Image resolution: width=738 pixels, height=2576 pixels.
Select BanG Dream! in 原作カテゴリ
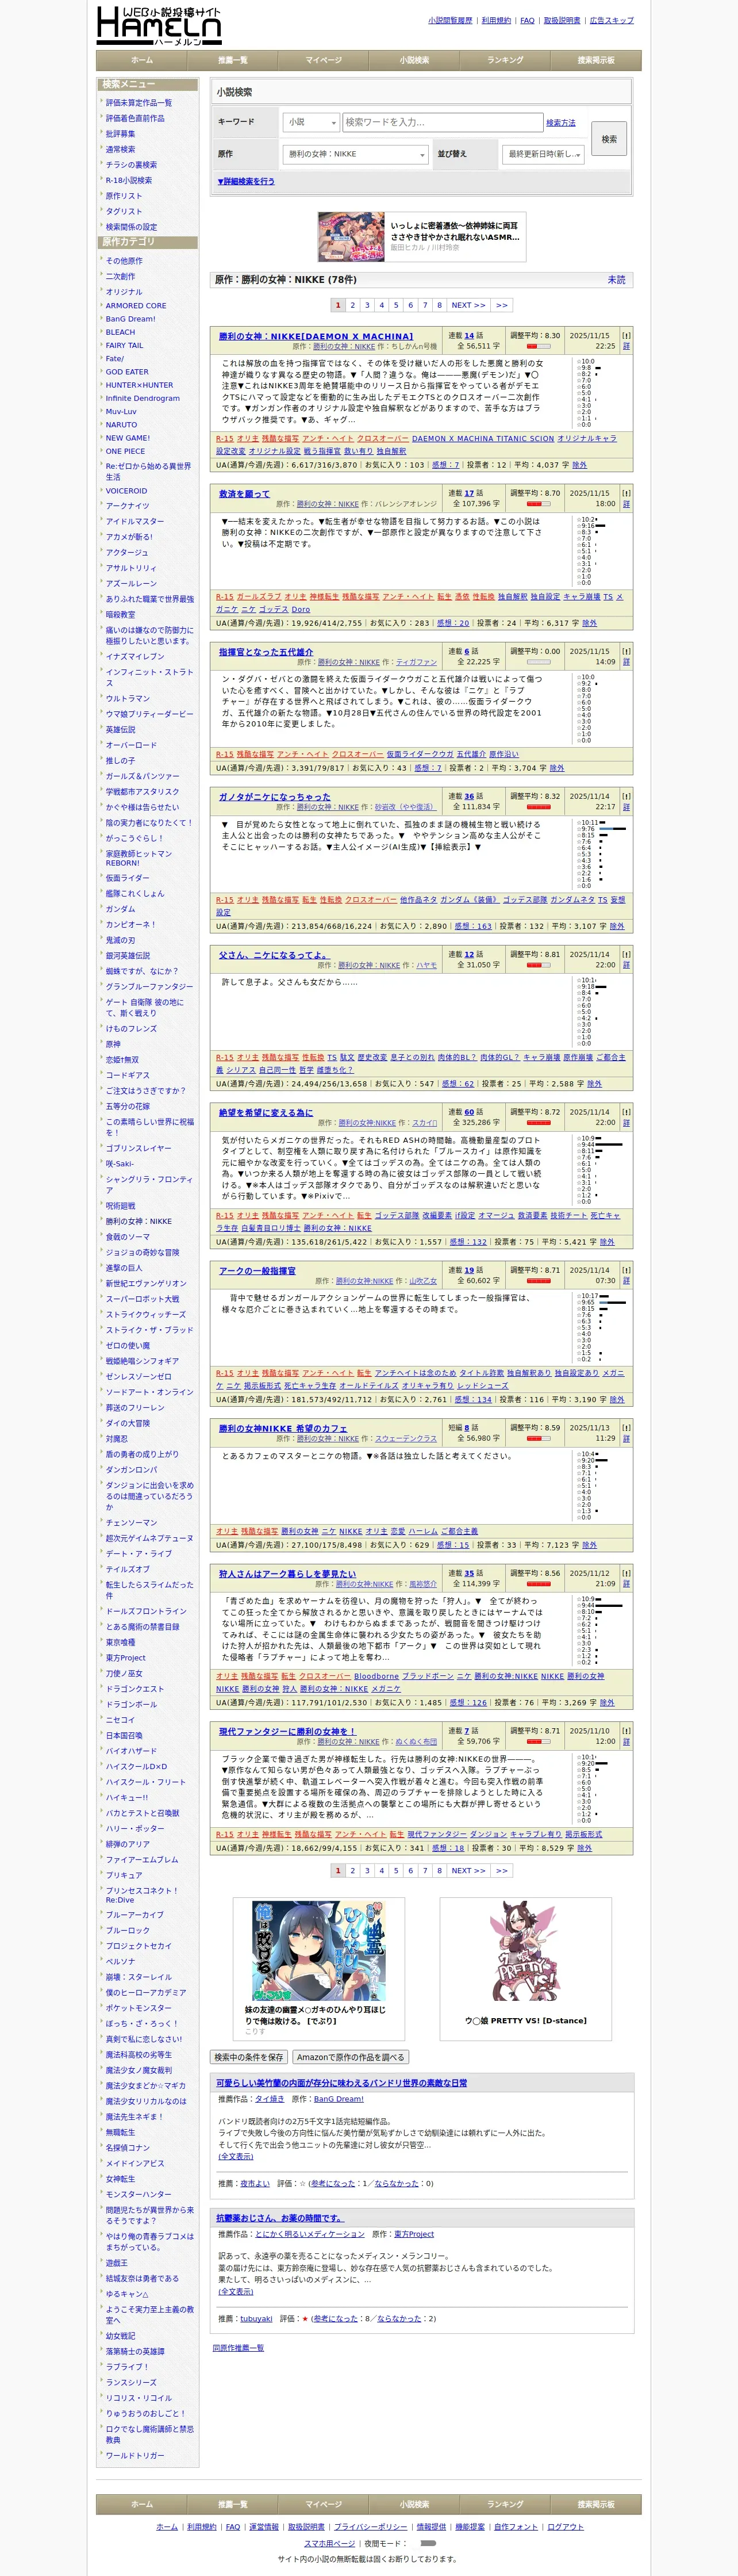(x=131, y=319)
